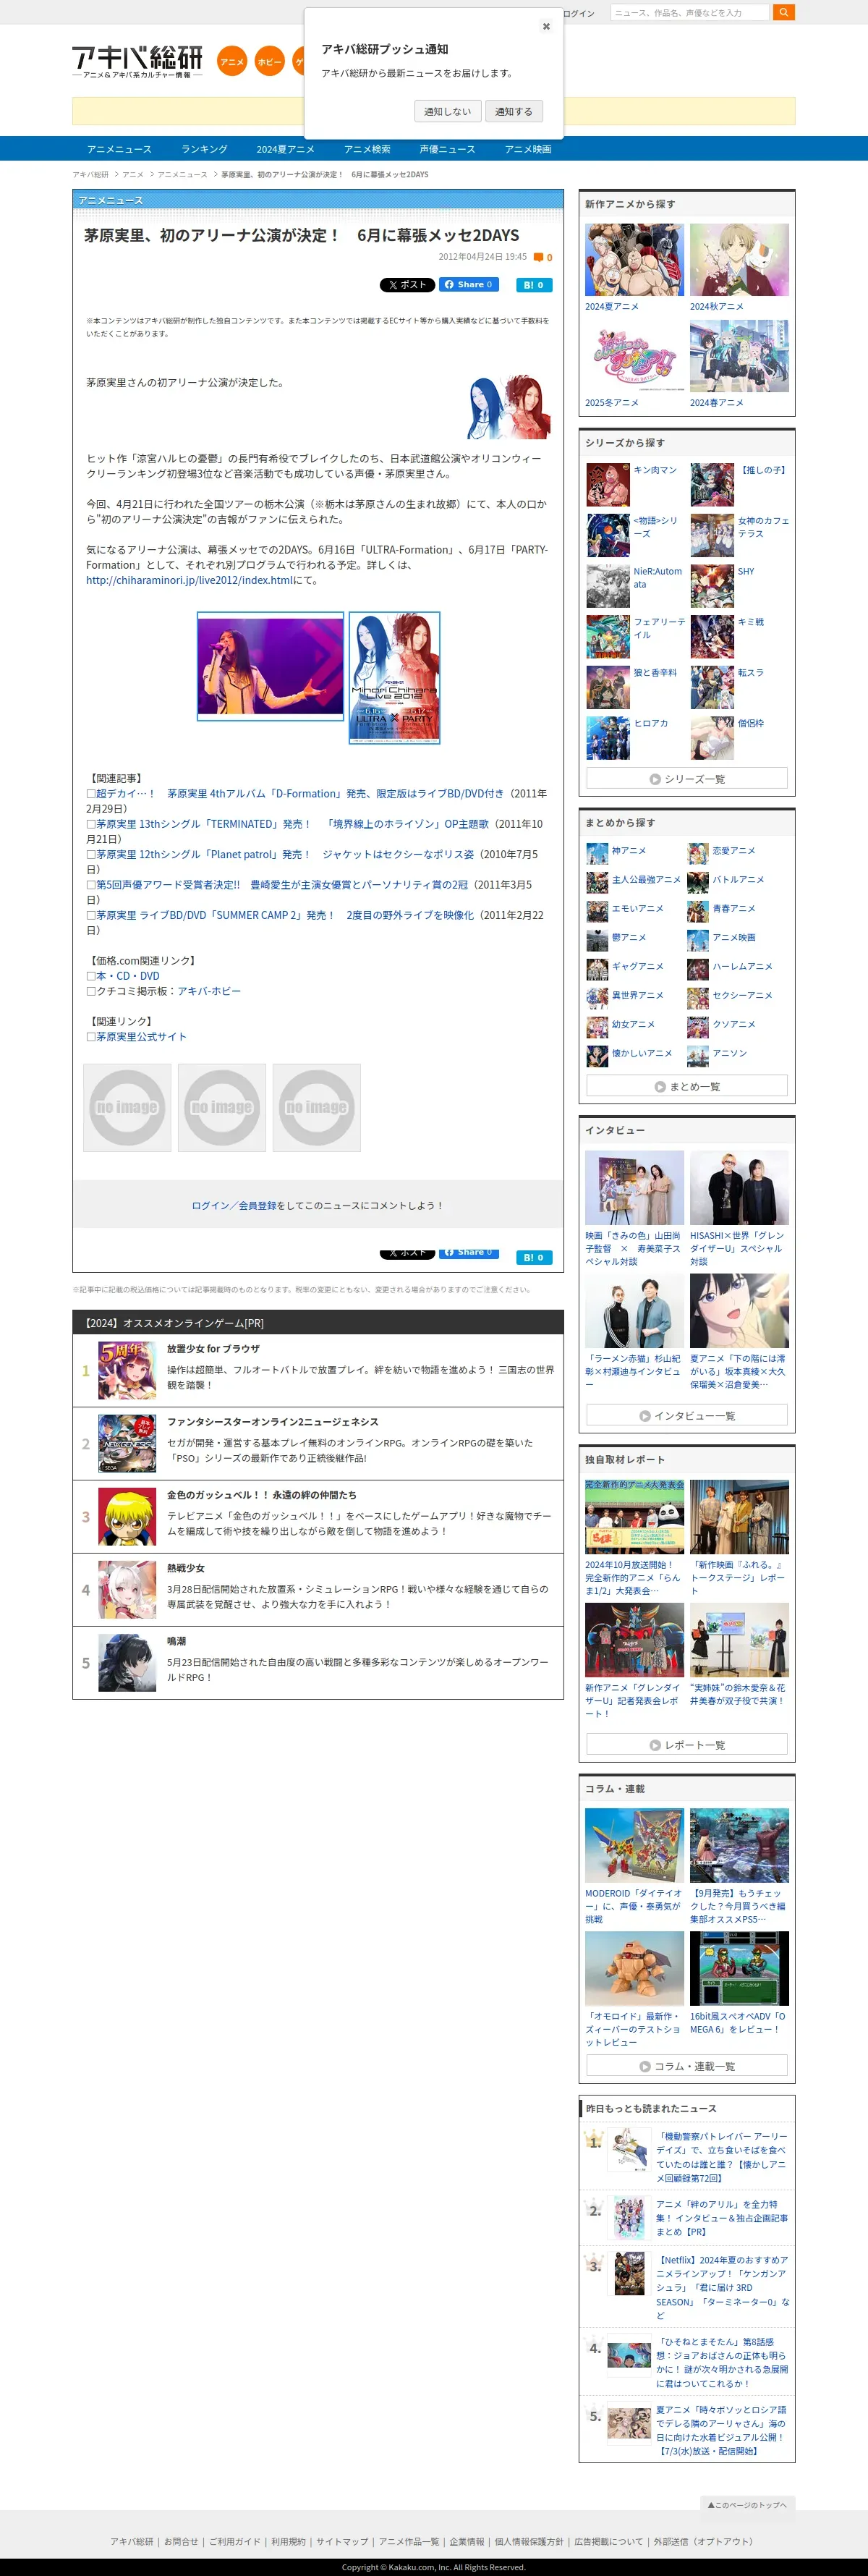Select the orange アニメ circle icon
868x2576 pixels.
[232, 61]
